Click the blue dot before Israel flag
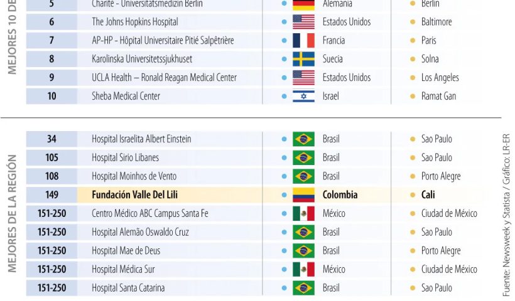The height and width of the screenshot is (301, 515). pyautogui.click(x=284, y=97)
